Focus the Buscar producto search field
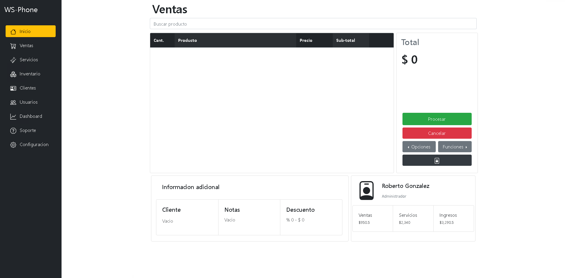The image size is (565, 278). click(313, 24)
